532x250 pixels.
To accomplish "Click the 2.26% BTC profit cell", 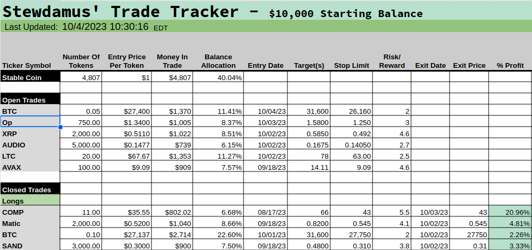I will (x=510, y=235).
